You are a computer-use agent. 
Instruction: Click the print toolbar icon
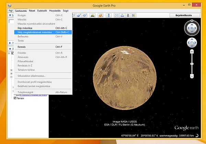point(122,15)
